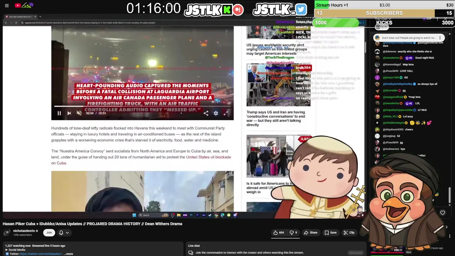455x256 pixels.
Task: Click the Live chat header
Action: [194, 246]
